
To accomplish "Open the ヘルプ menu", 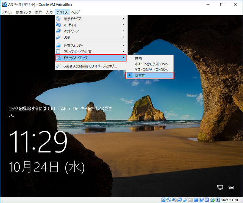I will (76, 12).
